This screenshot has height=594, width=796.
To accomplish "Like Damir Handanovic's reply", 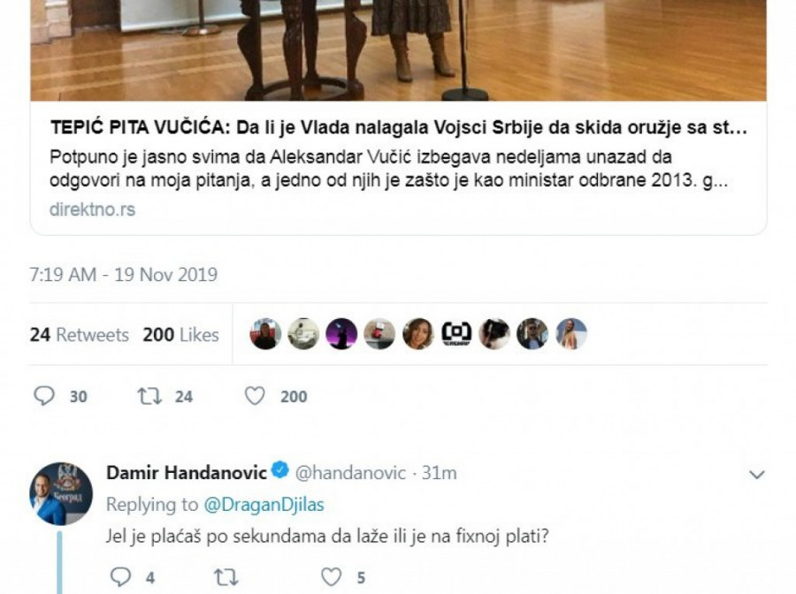I will pos(332,576).
